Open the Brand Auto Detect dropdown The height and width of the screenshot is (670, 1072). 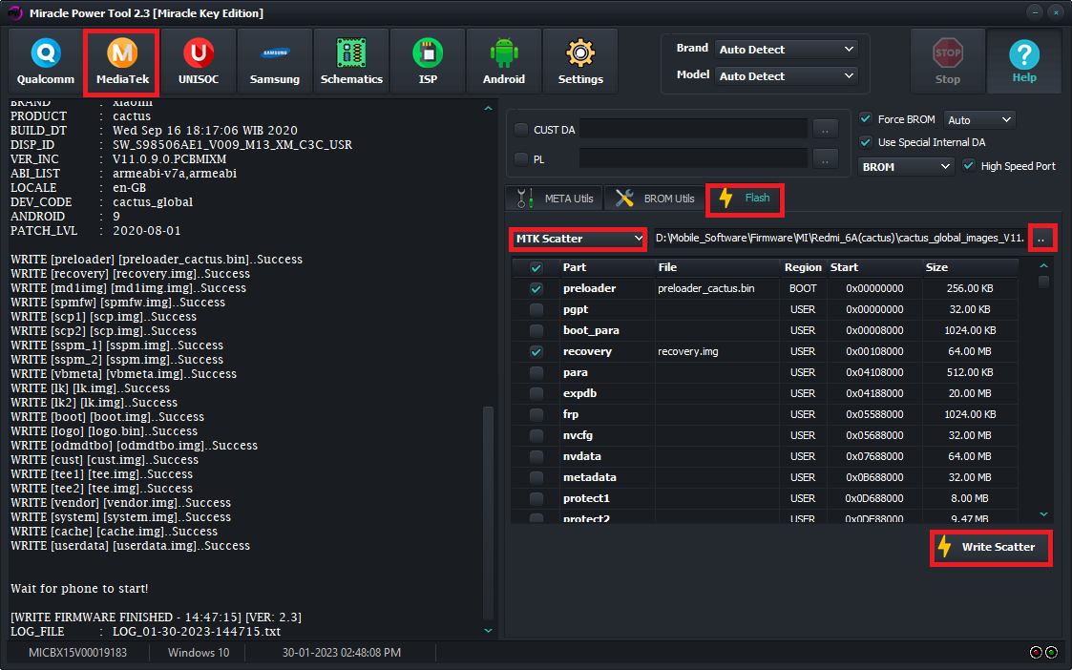[x=787, y=50]
